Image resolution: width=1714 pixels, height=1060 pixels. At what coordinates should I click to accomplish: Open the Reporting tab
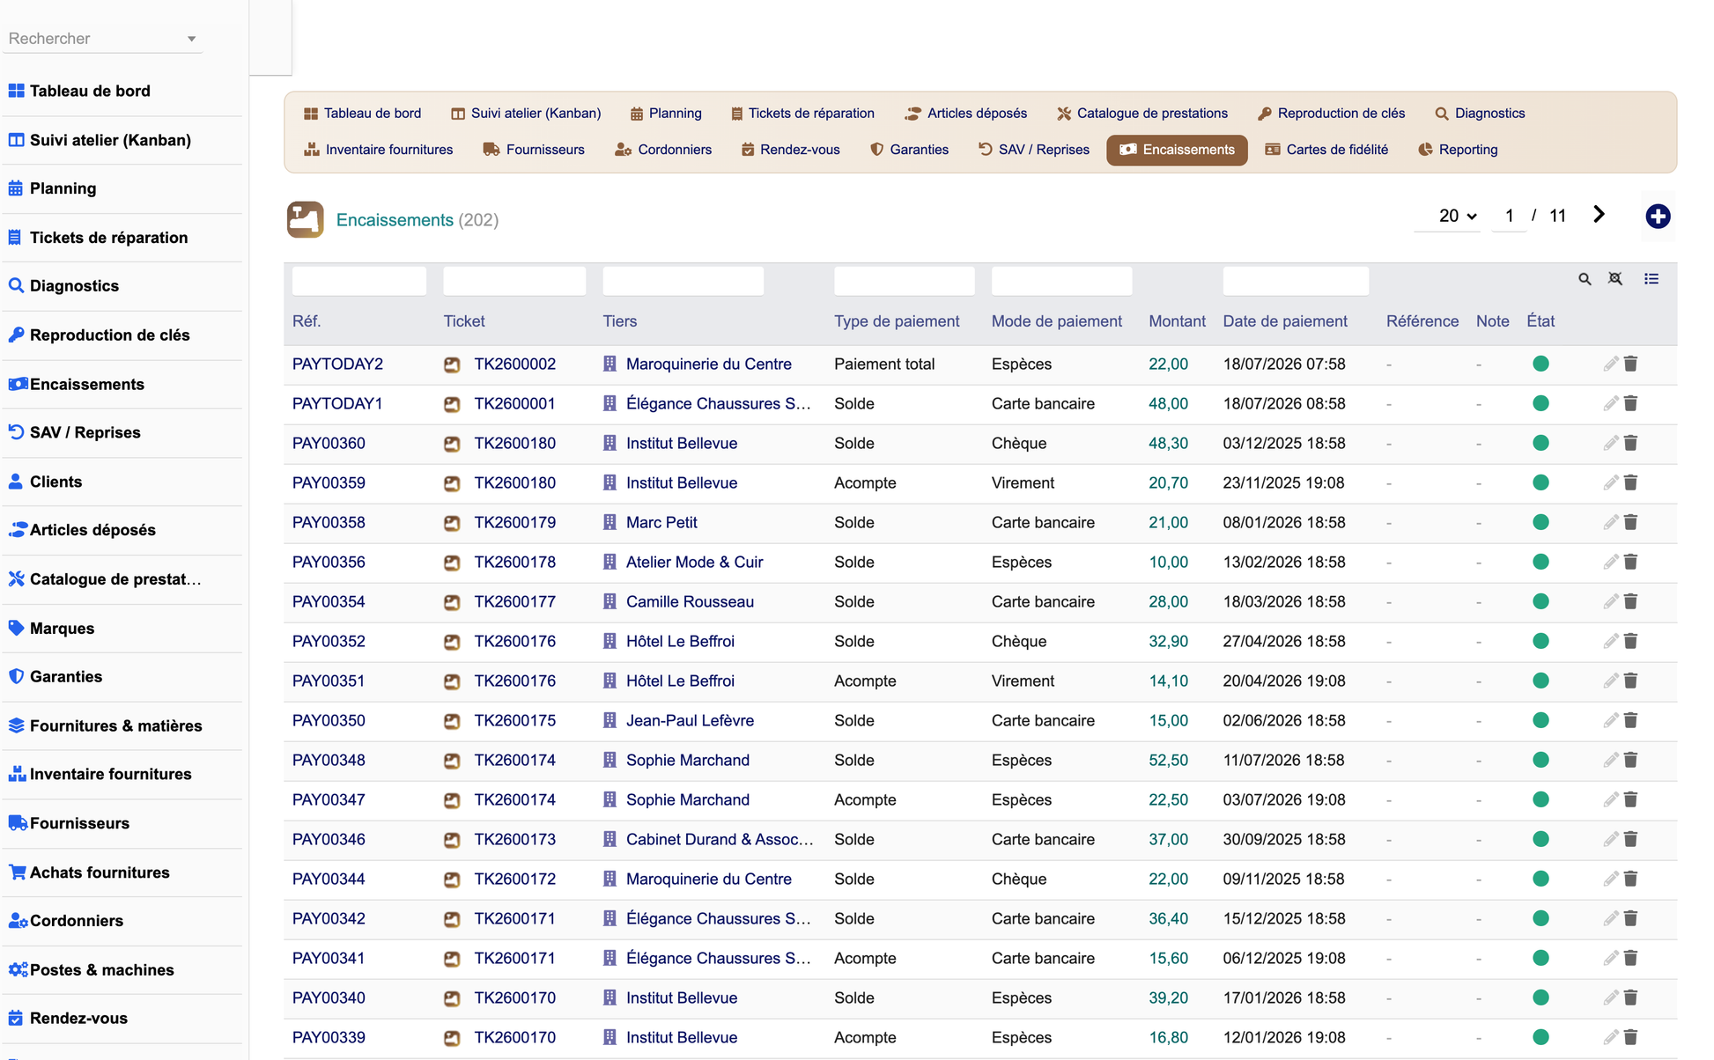pos(1458,150)
